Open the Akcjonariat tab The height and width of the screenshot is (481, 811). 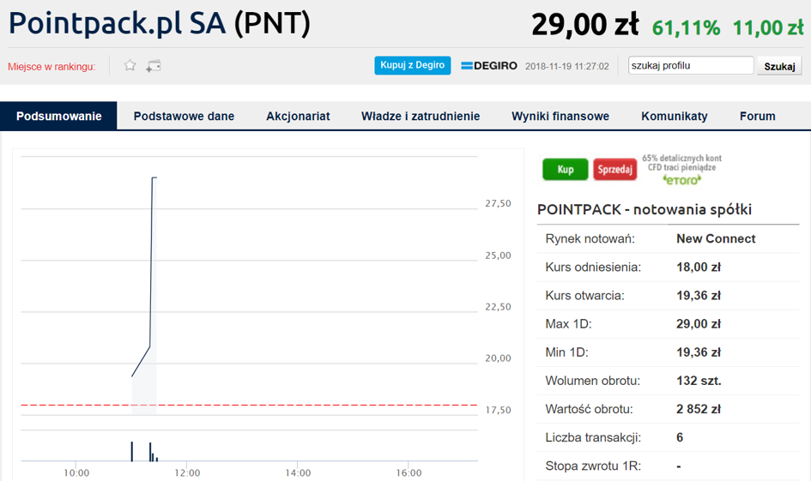(x=298, y=117)
